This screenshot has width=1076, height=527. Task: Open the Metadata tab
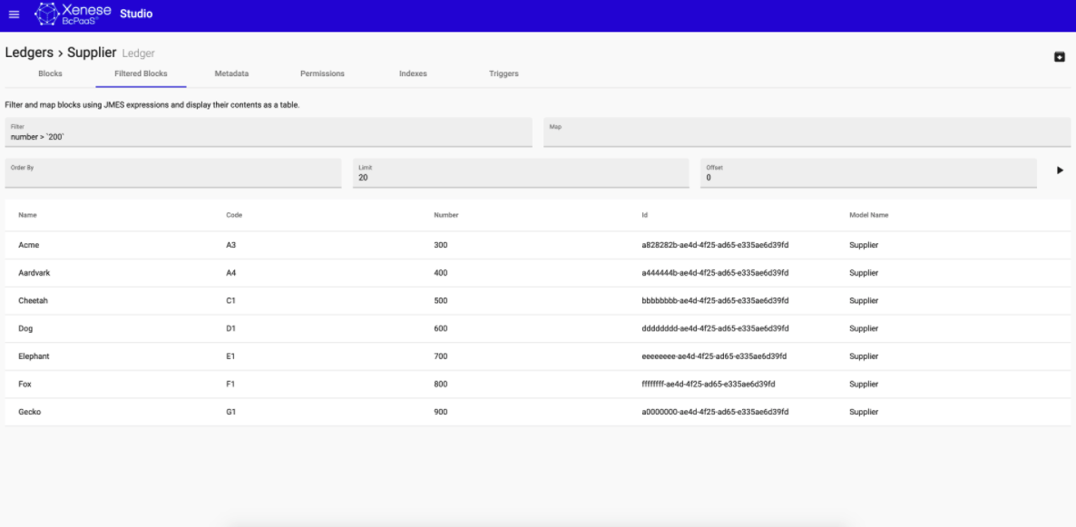(x=231, y=73)
